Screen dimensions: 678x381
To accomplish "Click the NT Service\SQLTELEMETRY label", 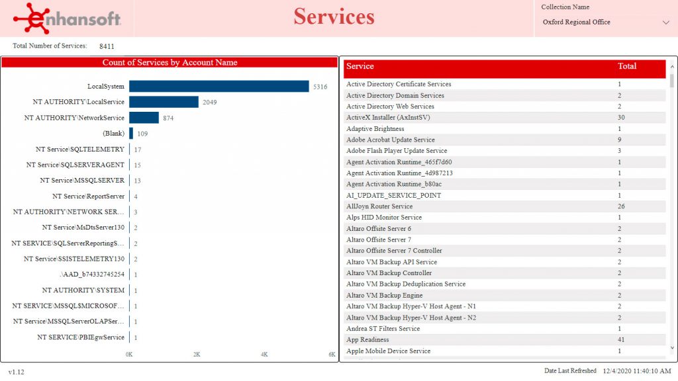I will click(80, 149).
